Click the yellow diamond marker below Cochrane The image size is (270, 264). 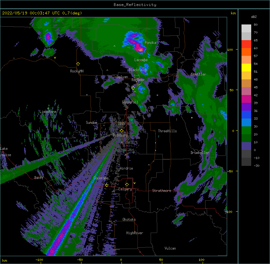point(106,185)
